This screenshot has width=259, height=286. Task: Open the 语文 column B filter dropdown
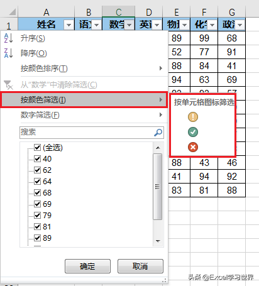click(96, 25)
